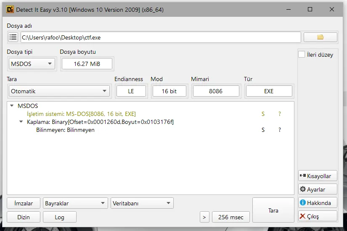Screen dimensions: 347x231
Task: Click the EXE type field
Action: 269,91
